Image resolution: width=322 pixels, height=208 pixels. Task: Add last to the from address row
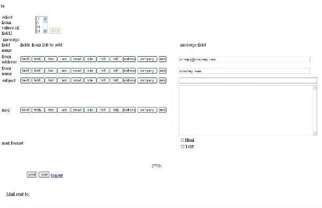64,59
